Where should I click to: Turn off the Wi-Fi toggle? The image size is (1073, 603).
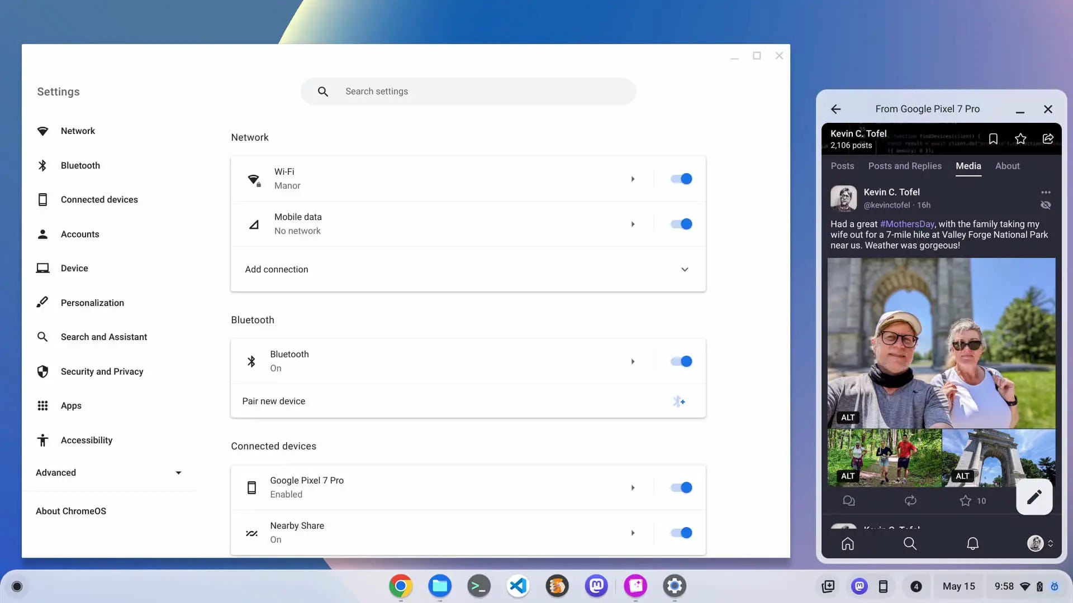[x=681, y=179]
